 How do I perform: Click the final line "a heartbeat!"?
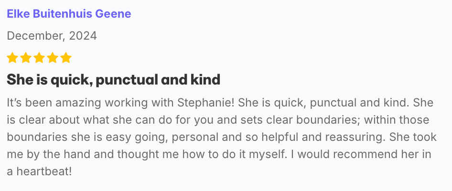(x=40, y=171)
